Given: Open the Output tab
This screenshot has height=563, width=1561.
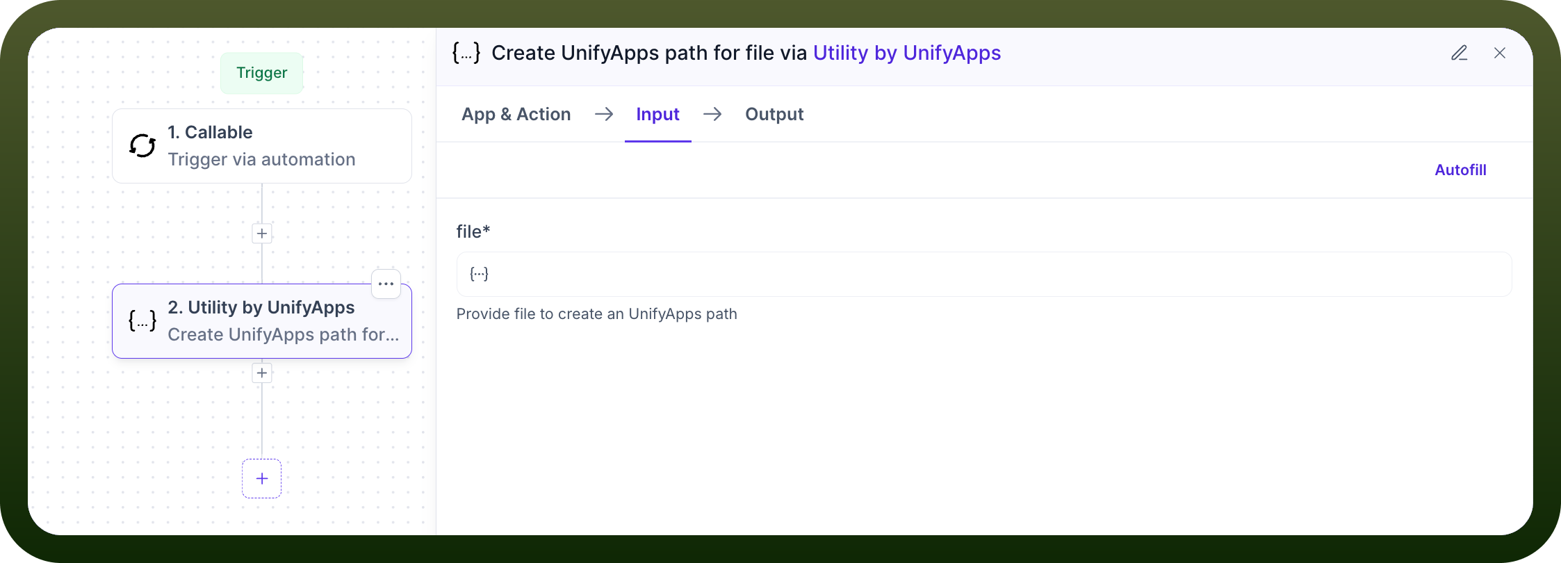Looking at the screenshot, I should 774,114.
